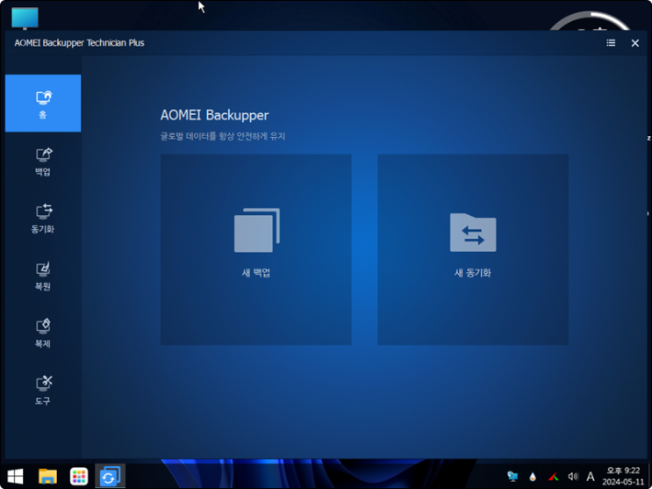Open the colorful grid app on taskbar
The height and width of the screenshot is (489, 652).
[x=79, y=477]
